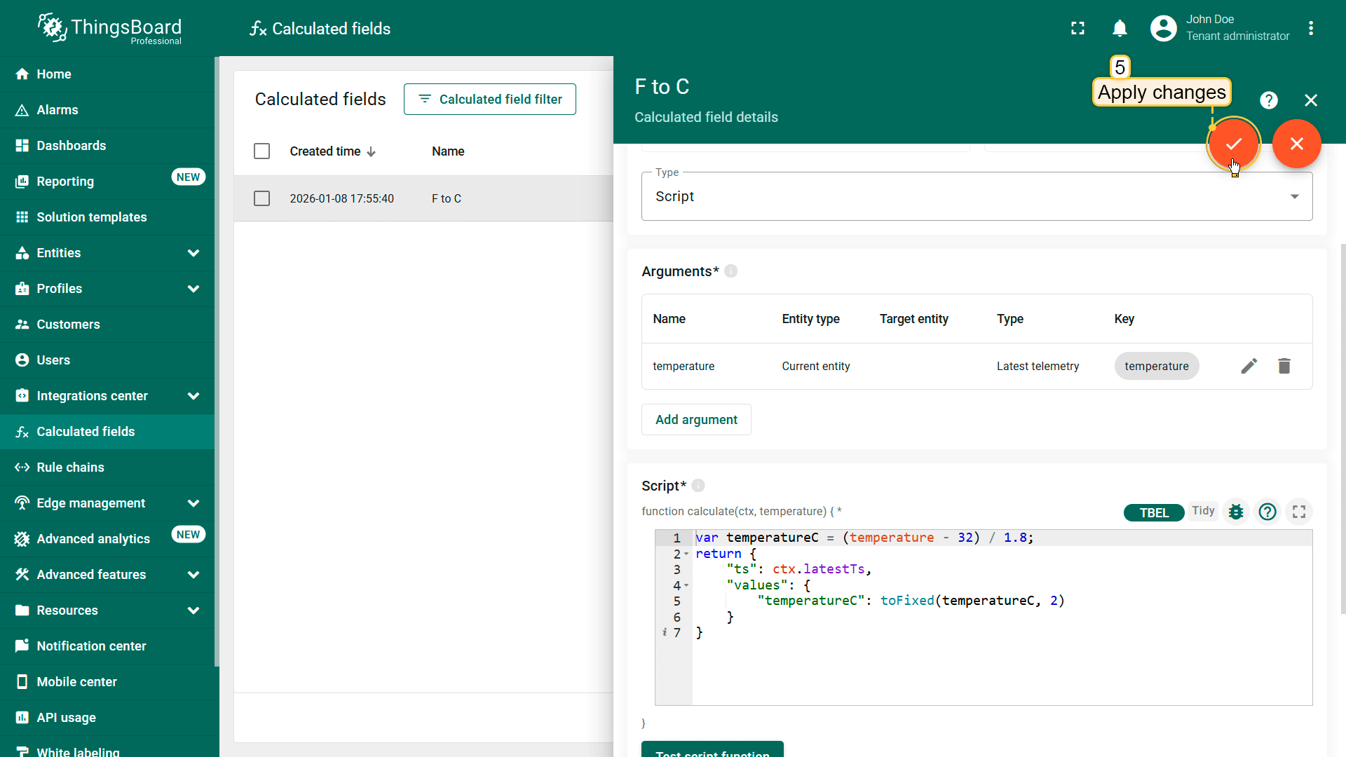Delete the temperature argument with trash icon
The image size is (1346, 757).
click(x=1284, y=366)
